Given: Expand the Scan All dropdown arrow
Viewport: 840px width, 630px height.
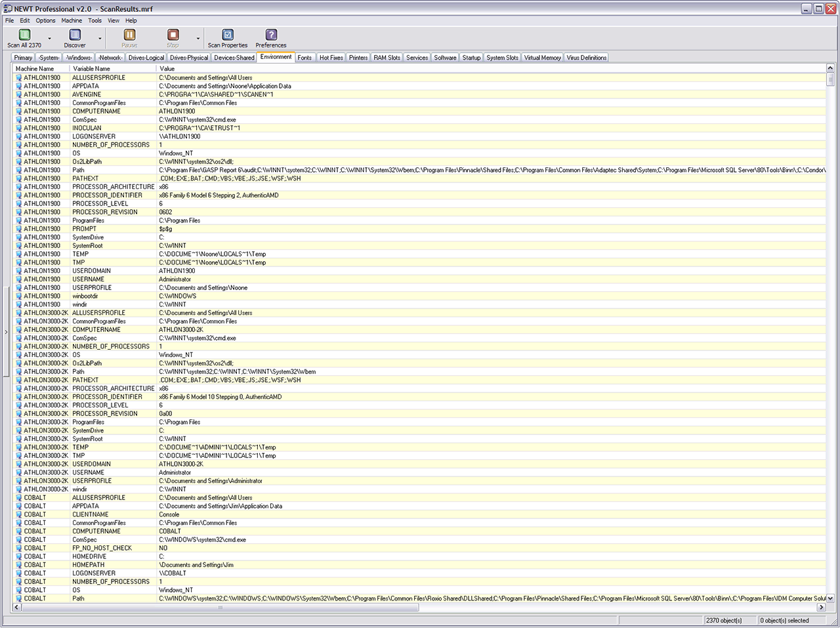Looking at the screenshot, I should [x=49, y=39].
